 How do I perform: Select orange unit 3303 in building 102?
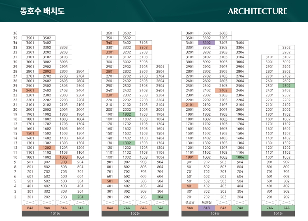point(143,48)
